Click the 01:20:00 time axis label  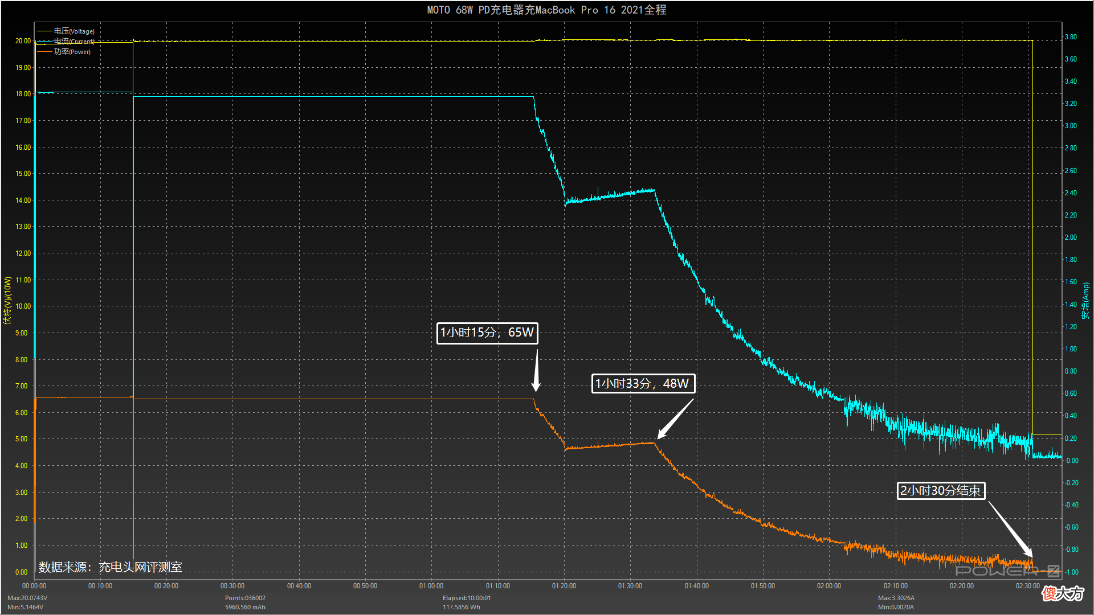pyautogui.click(x=564, y=586)
